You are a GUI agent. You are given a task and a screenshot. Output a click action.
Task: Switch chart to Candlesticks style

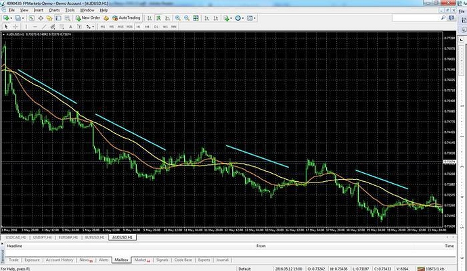click(x=158, y=18)
